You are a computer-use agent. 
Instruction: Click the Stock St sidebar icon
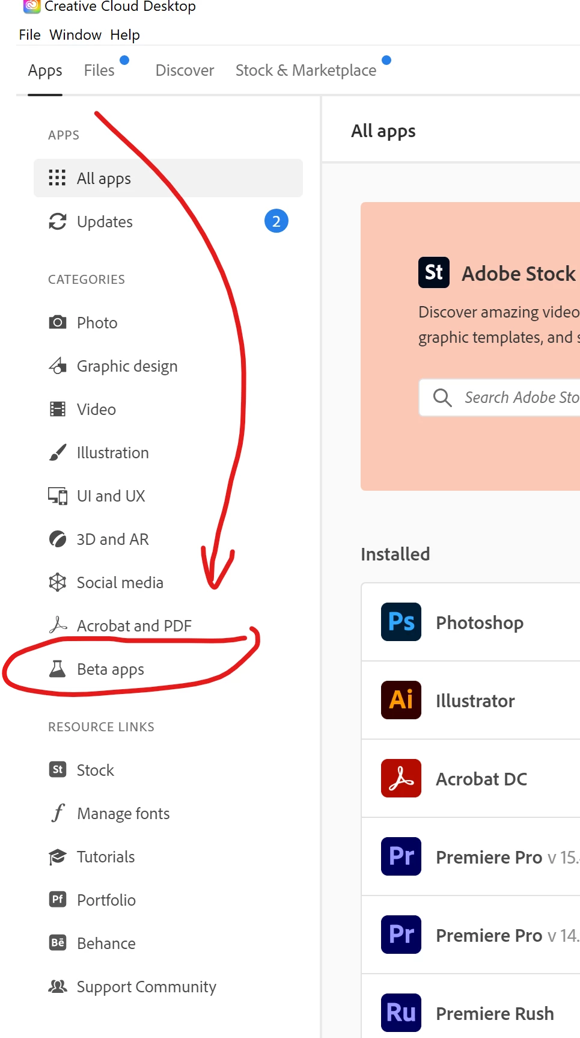(58, 770)
